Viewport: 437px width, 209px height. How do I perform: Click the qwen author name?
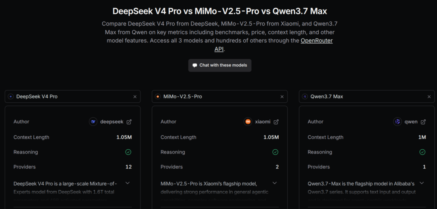[x=411, y=122]
